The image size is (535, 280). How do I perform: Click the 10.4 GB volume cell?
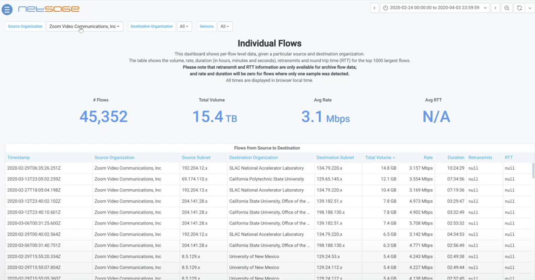[x=388, y=190]
